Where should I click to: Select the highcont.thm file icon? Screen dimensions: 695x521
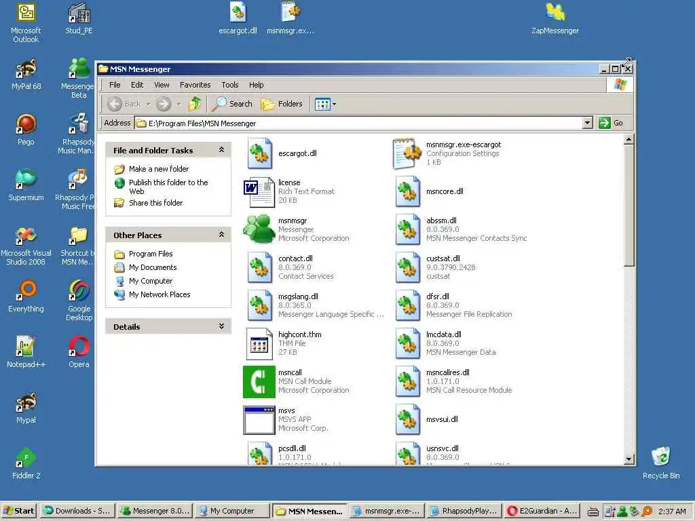point(259,343)
